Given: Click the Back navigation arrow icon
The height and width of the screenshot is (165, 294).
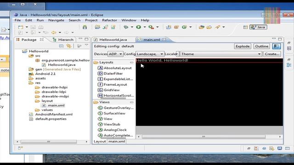Looking at the screenshot, I should pyautogui.click(x=54, y=33).
